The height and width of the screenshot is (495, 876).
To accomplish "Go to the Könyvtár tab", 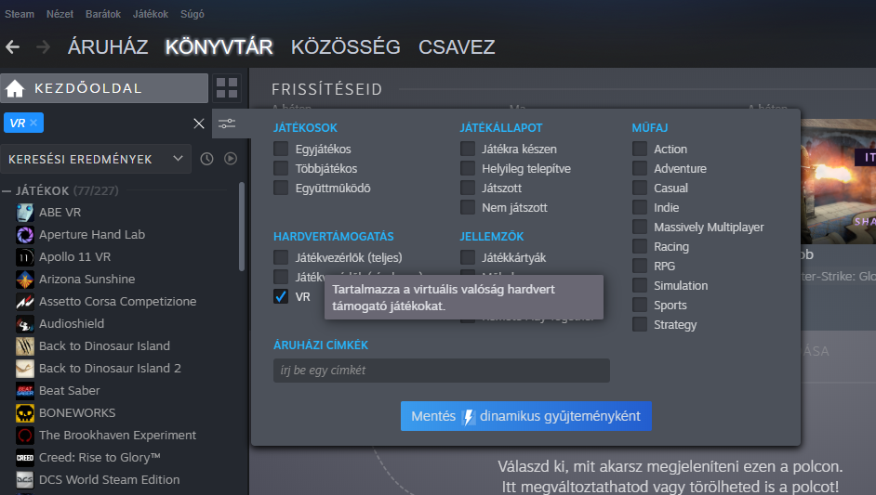I will 219,47.
